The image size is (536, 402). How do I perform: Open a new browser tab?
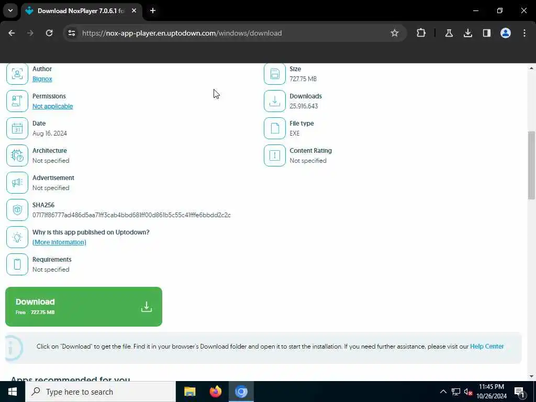pos(153,11)
